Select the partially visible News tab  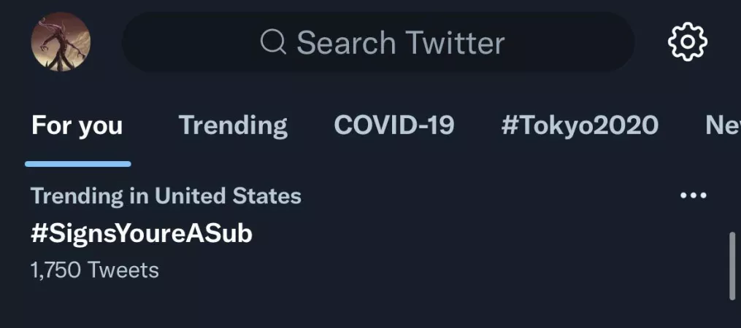click(x=723, y=125)
